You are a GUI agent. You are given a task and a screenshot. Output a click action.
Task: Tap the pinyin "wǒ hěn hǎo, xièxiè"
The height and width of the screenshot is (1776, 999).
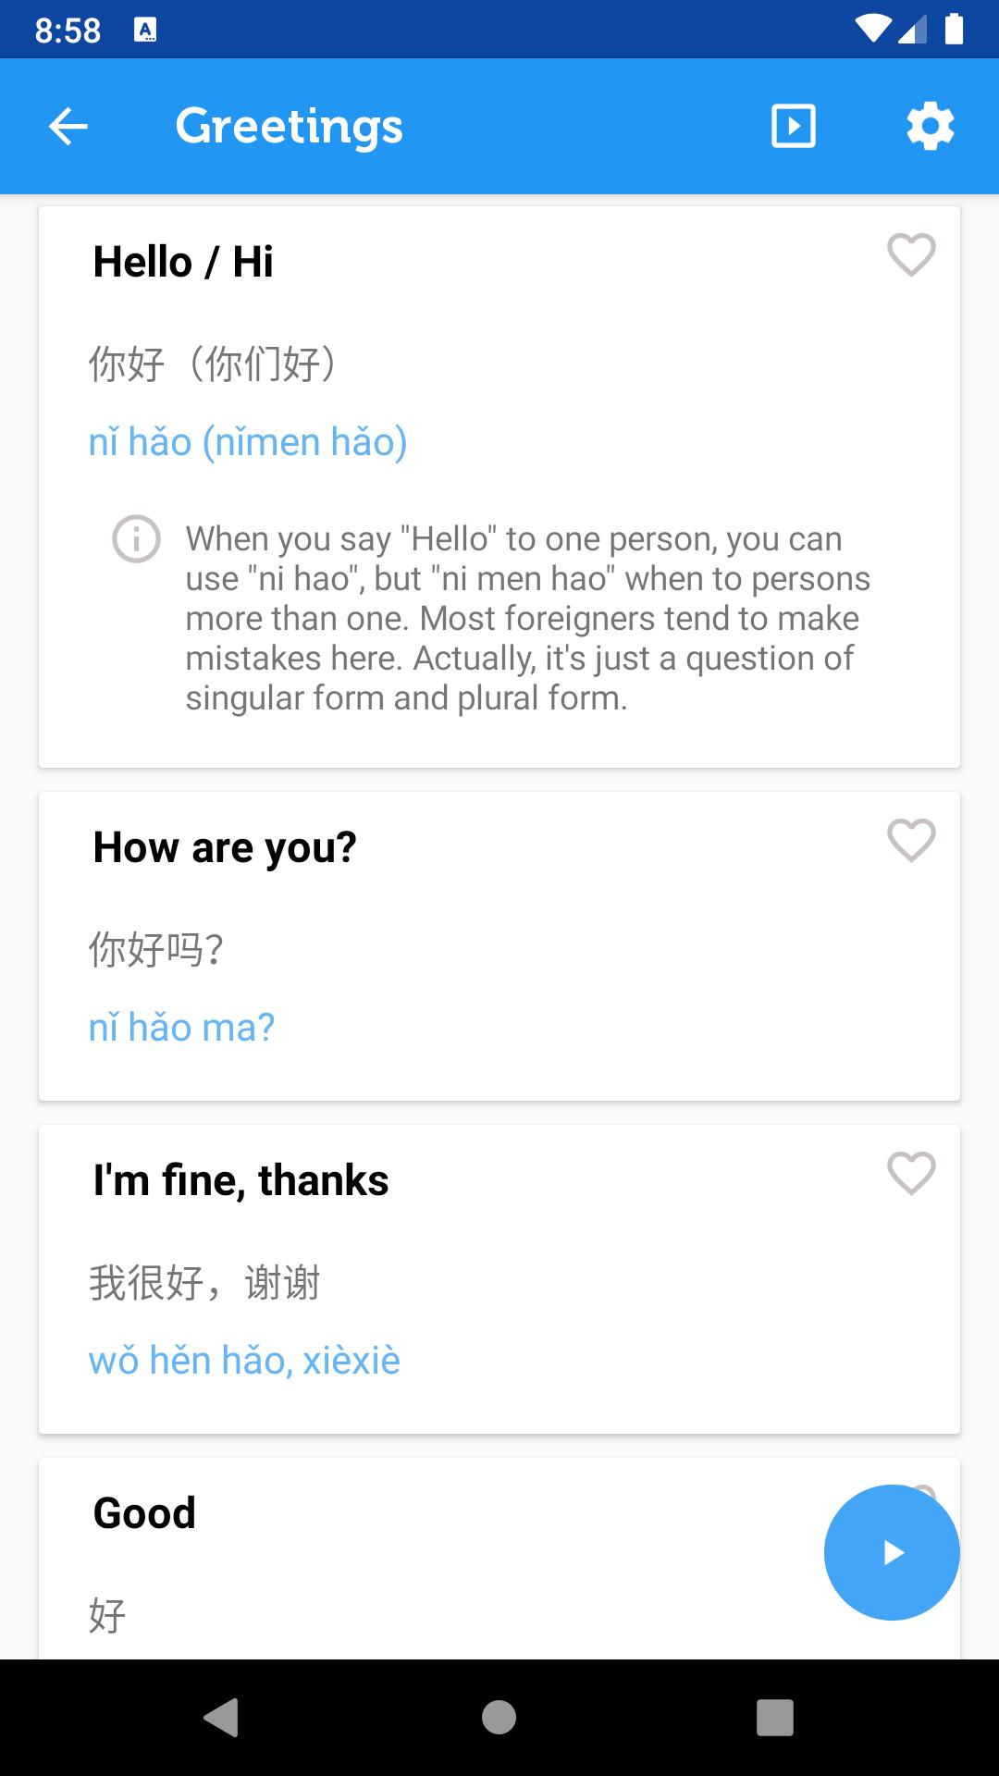pos(244,1361)
